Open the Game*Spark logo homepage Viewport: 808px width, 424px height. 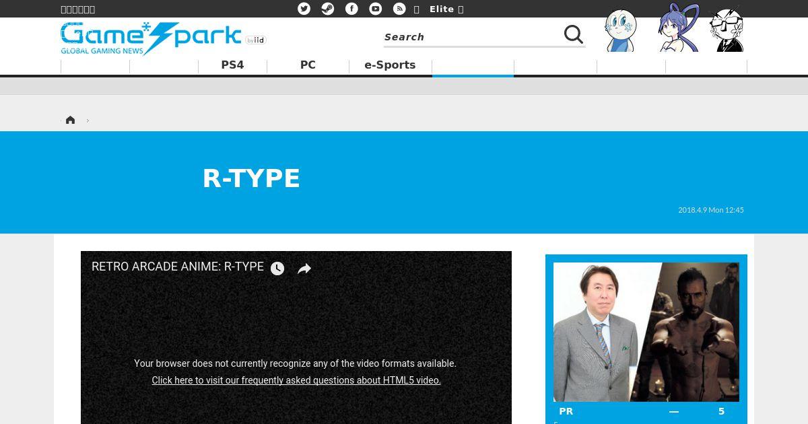151,38
